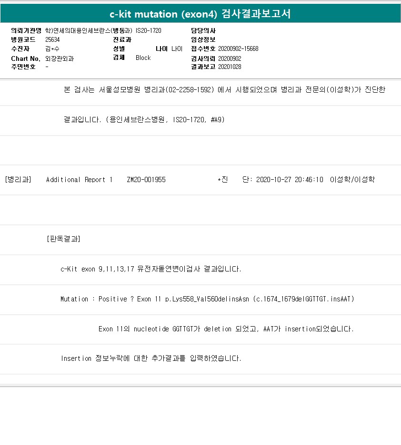This screenshot has width=401, height=445.
Task: Click diagnosis timestamp '2020-10-27 20:46:10'
Action: pyautogui.click(x=290, y=180)
